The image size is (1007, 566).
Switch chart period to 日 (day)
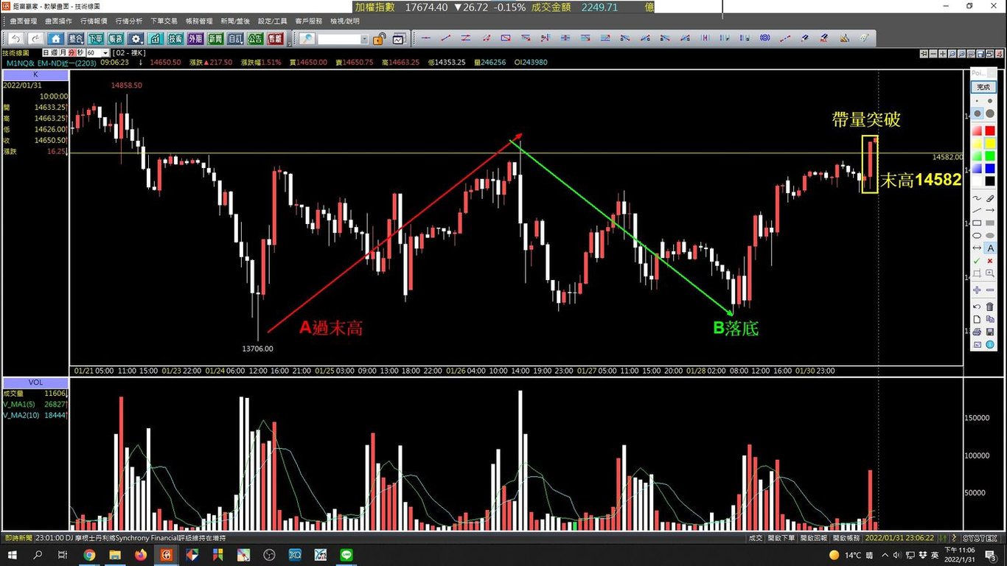[46, 53]
